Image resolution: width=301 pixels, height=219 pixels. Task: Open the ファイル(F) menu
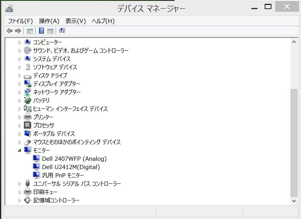tap(20, 21)
